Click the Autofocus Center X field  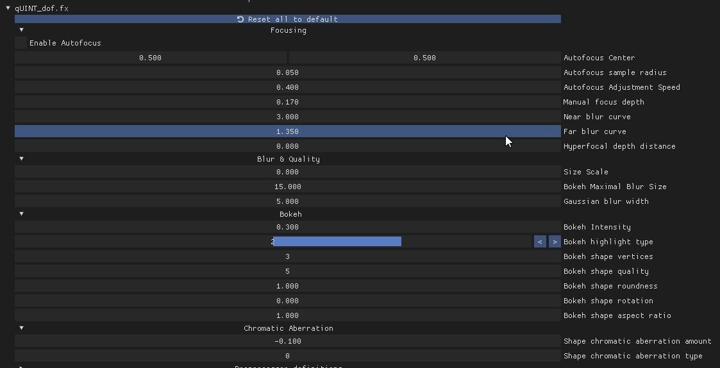click(x=150, y=58)
